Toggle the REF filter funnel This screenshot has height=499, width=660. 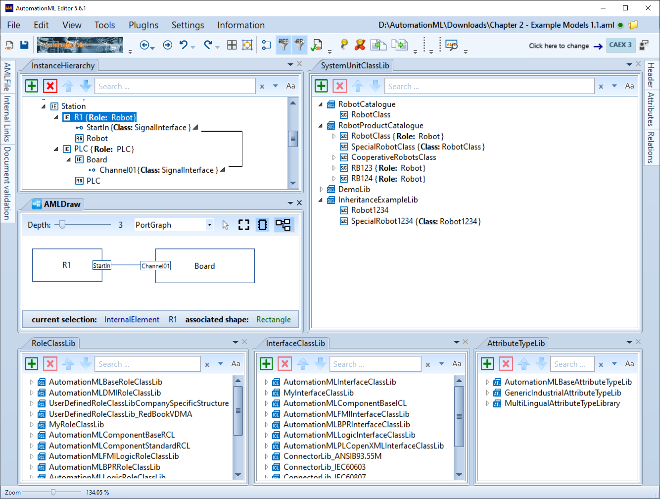283,45
